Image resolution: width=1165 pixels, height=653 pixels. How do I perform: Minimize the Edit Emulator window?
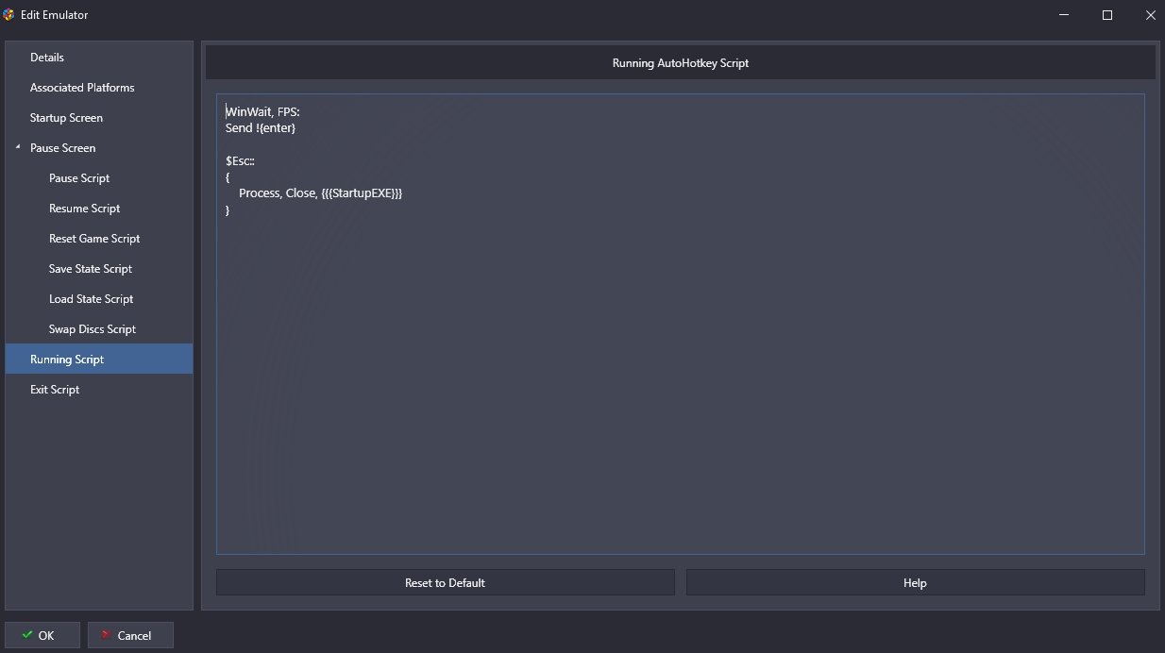point(1064,14)
